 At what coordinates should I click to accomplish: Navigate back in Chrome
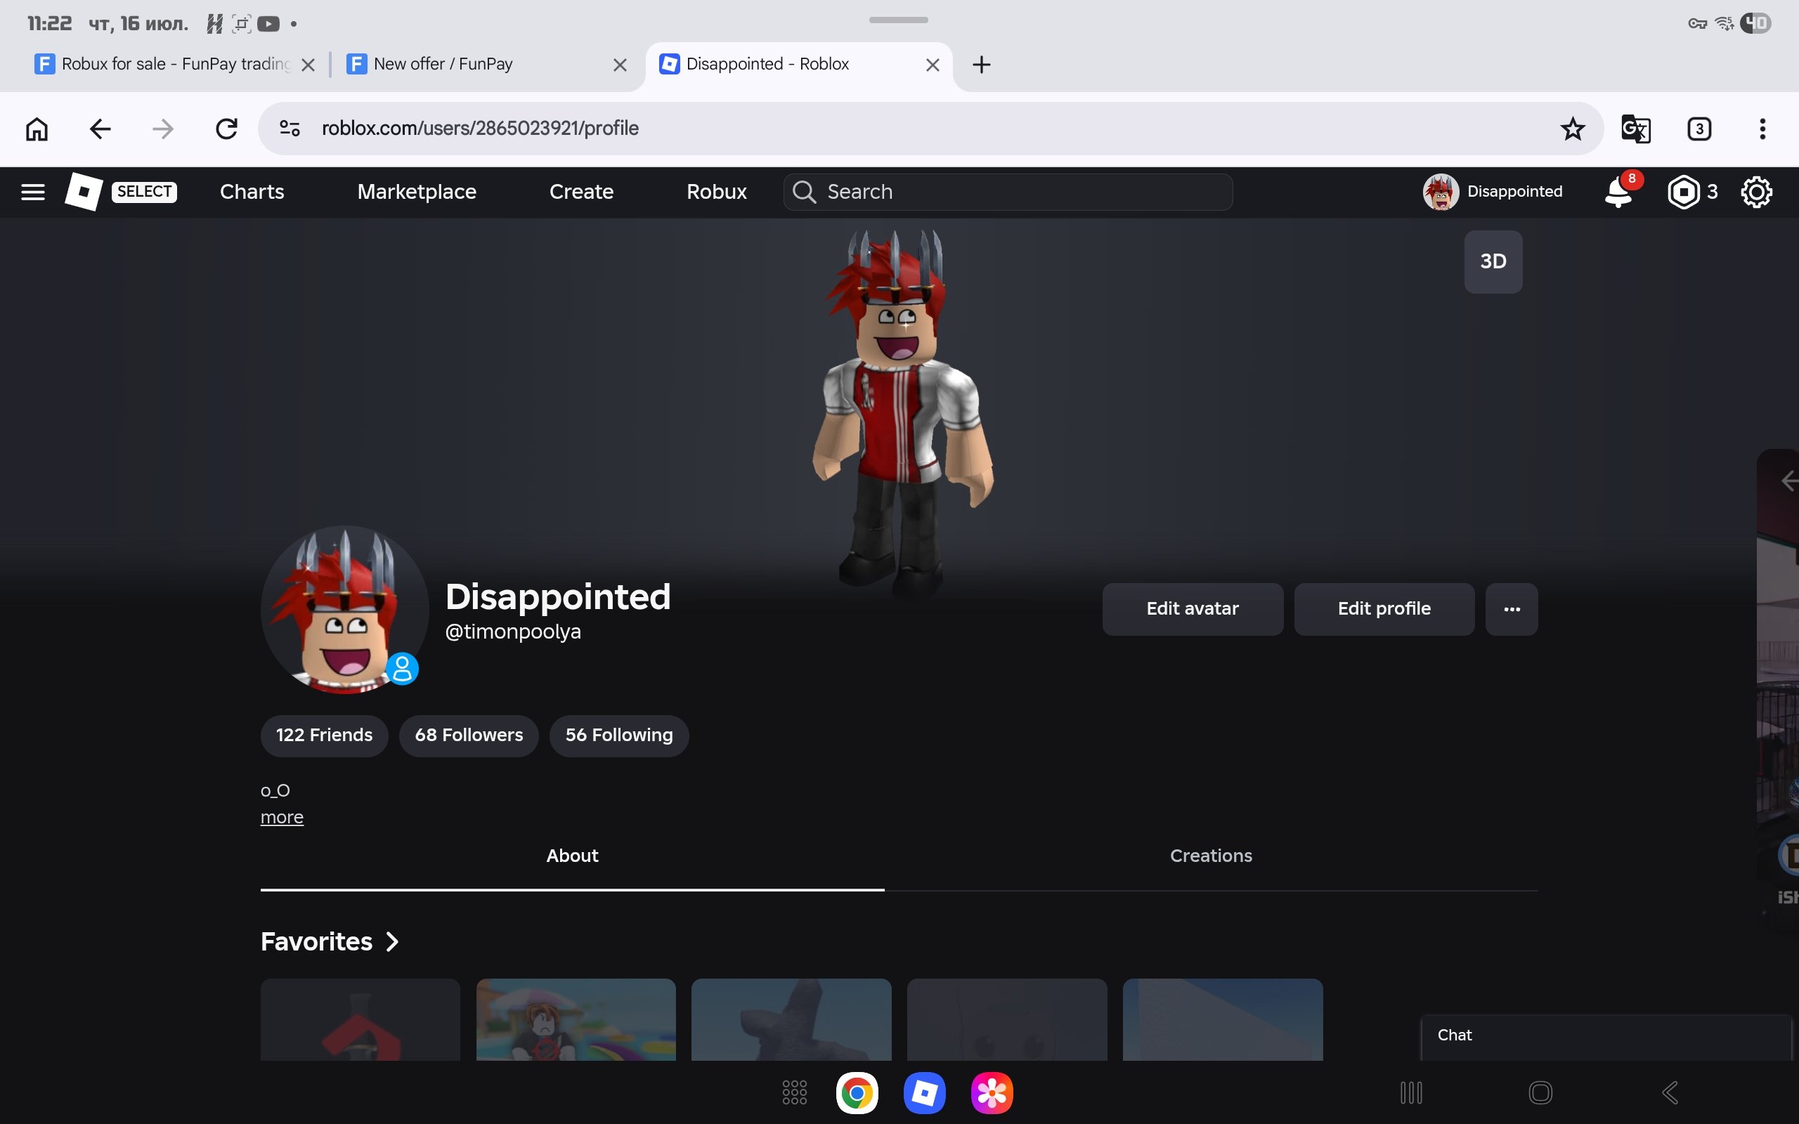coord(100,129)
